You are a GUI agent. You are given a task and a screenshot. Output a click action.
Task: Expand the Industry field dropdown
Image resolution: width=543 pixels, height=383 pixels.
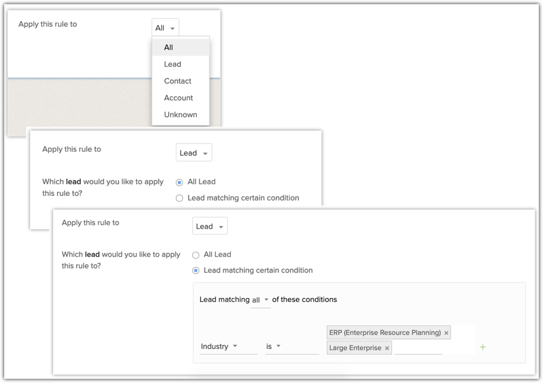point(219,346)
